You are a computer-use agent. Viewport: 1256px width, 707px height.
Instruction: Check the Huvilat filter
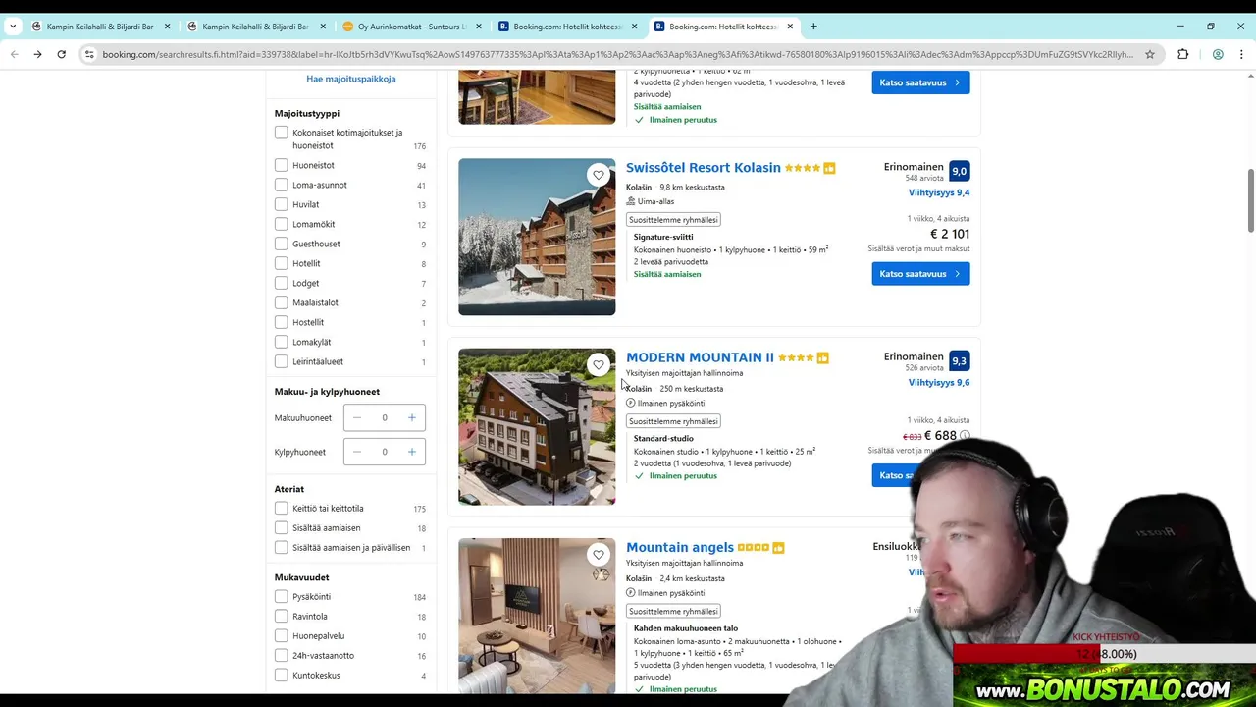coord(282,204)
